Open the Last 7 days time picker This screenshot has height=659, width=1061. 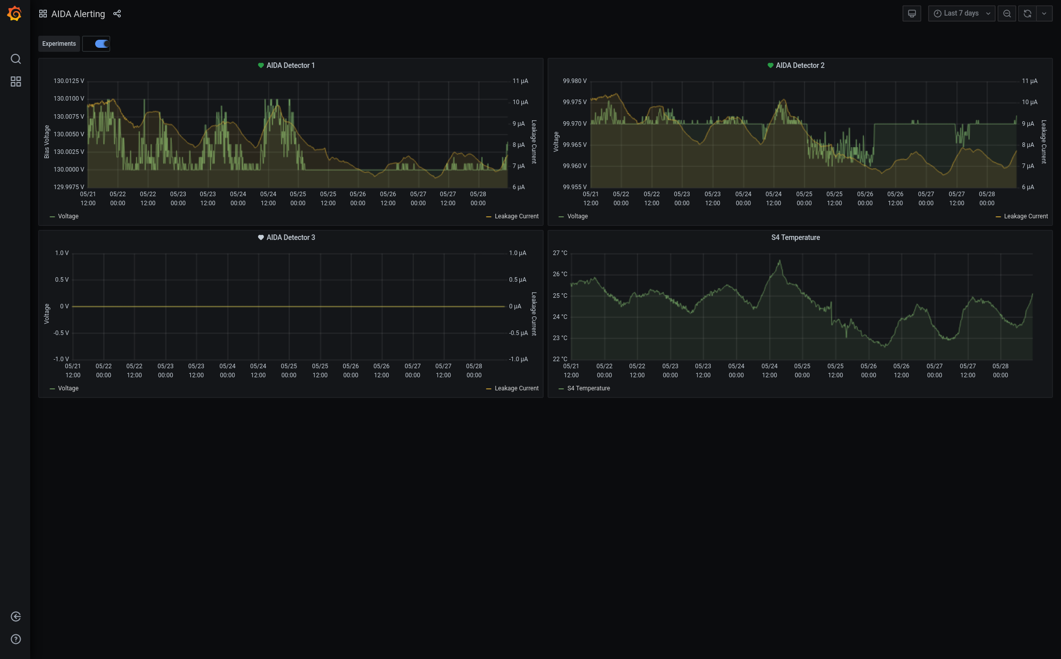pos(961,14)
